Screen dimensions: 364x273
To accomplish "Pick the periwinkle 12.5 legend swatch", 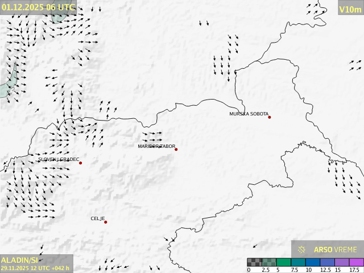I will (327, 262).
